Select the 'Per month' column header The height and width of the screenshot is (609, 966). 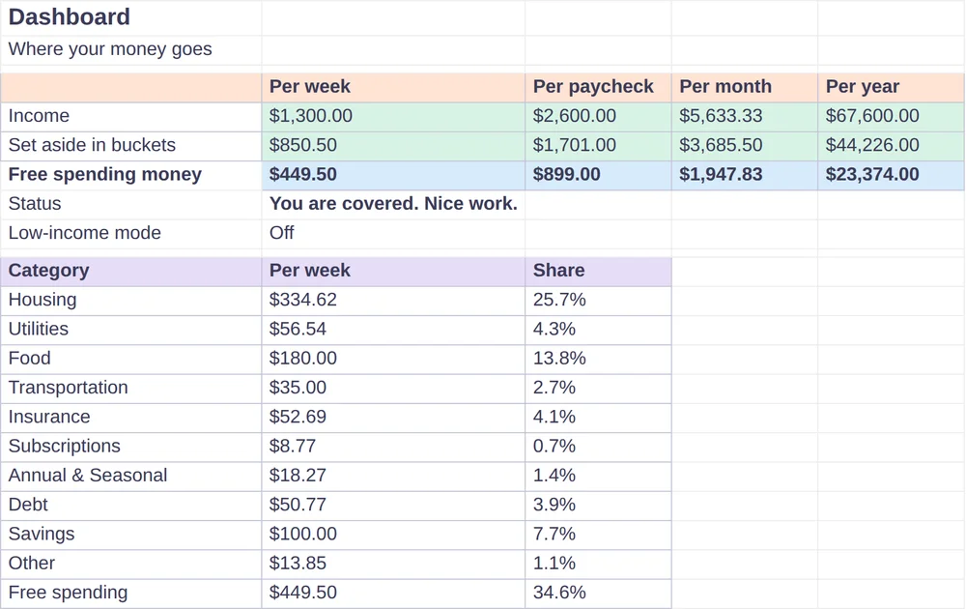(745, 87)
